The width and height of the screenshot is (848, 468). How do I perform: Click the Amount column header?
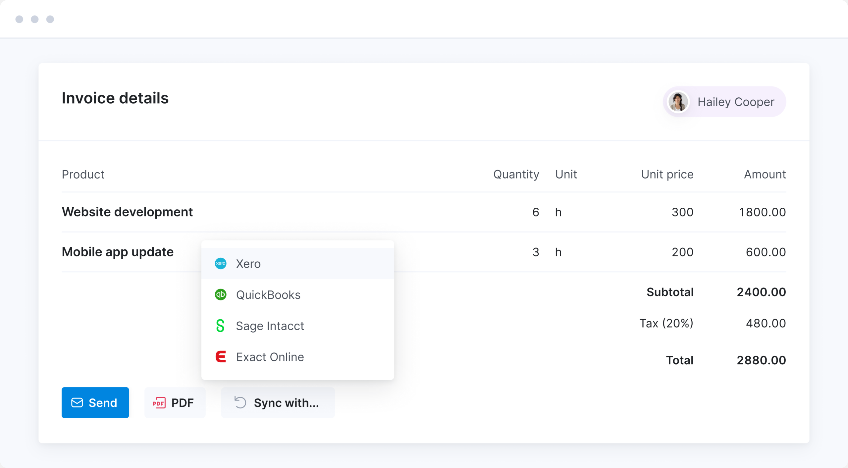(x=765, y=174)
